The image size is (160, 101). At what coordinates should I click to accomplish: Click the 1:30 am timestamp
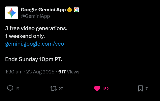coord(14,72)
